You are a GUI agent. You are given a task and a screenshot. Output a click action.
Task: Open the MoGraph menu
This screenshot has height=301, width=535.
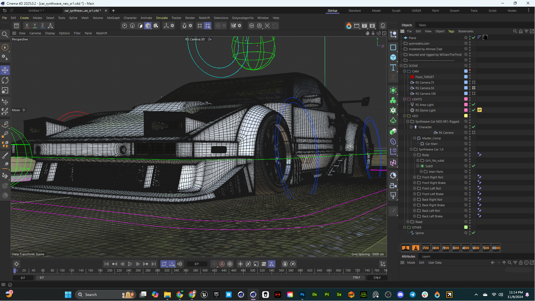[x=113, y=18]
